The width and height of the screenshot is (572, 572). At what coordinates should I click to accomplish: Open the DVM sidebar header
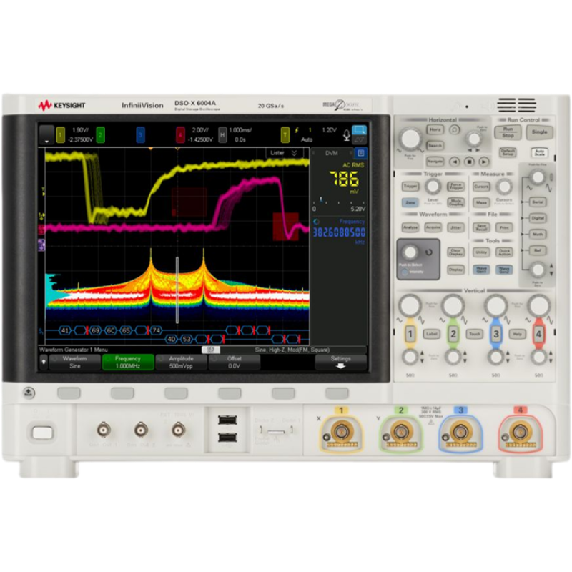(x=332, y=153)
